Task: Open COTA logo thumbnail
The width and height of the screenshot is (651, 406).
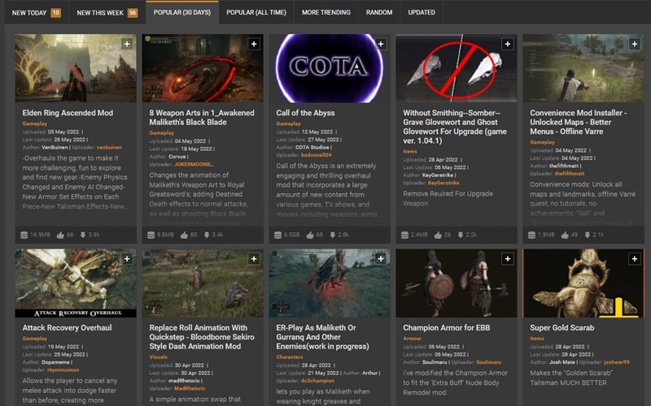Action: coord(330,68)
